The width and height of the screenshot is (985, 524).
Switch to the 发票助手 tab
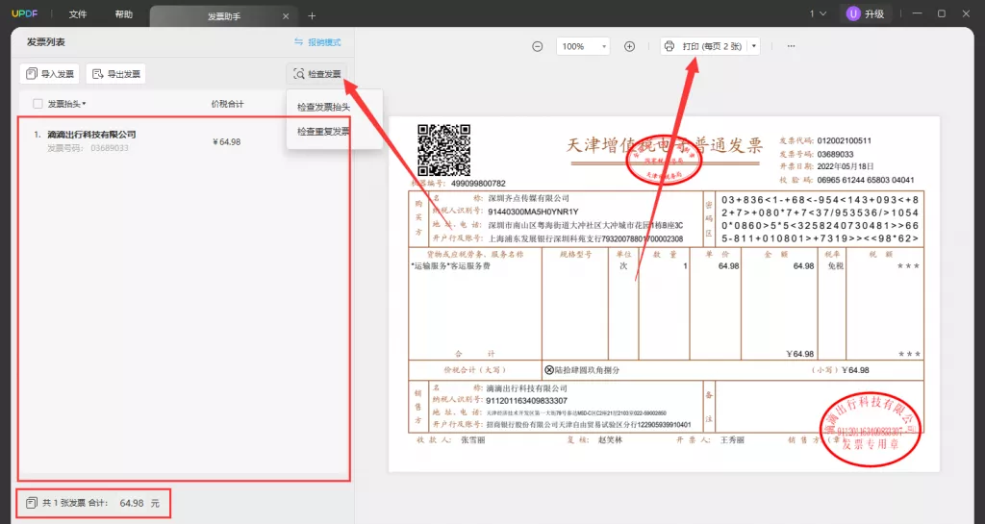pyautogui.click(x=224, y=16)
